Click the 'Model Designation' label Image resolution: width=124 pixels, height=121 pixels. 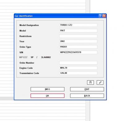[29, 25]
